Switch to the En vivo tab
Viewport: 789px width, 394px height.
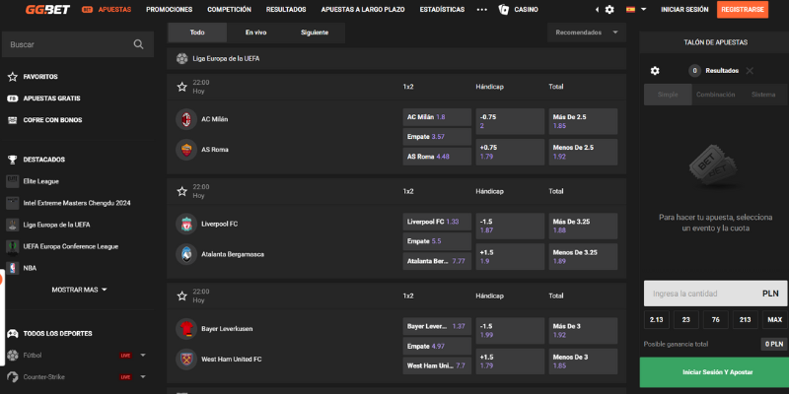click(x=256, y=33)
